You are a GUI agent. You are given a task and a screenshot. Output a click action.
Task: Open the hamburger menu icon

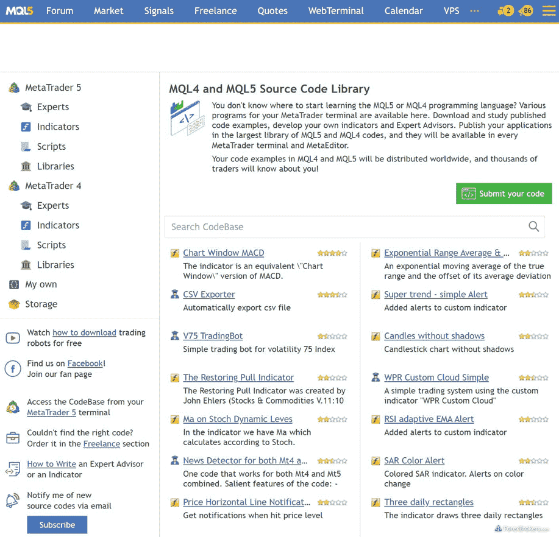tap(549, 11)
